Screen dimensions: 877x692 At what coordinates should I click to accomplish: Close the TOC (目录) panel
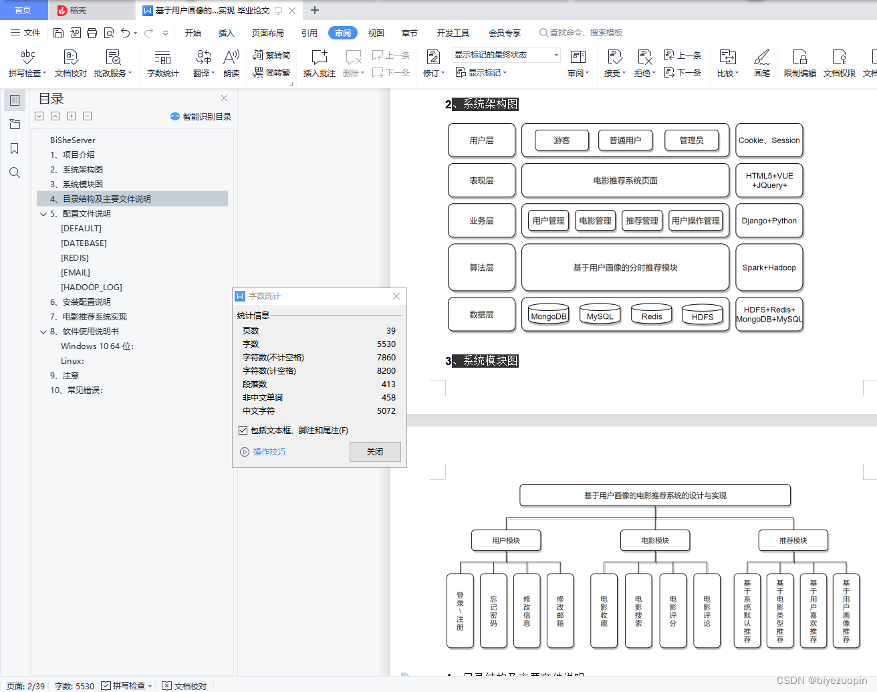(x=224, y=98)
